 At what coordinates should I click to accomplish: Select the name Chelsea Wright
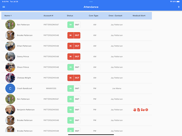click(24, 78)
